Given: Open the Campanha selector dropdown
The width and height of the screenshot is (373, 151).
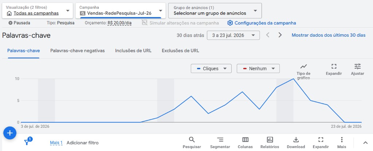Looking at the screenshot, I should pyautogui.click(x=121, y=11).
